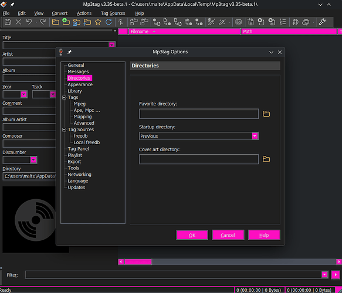Click the album cover art placeholder
This screenshot has height=293, width=342.
36,220
